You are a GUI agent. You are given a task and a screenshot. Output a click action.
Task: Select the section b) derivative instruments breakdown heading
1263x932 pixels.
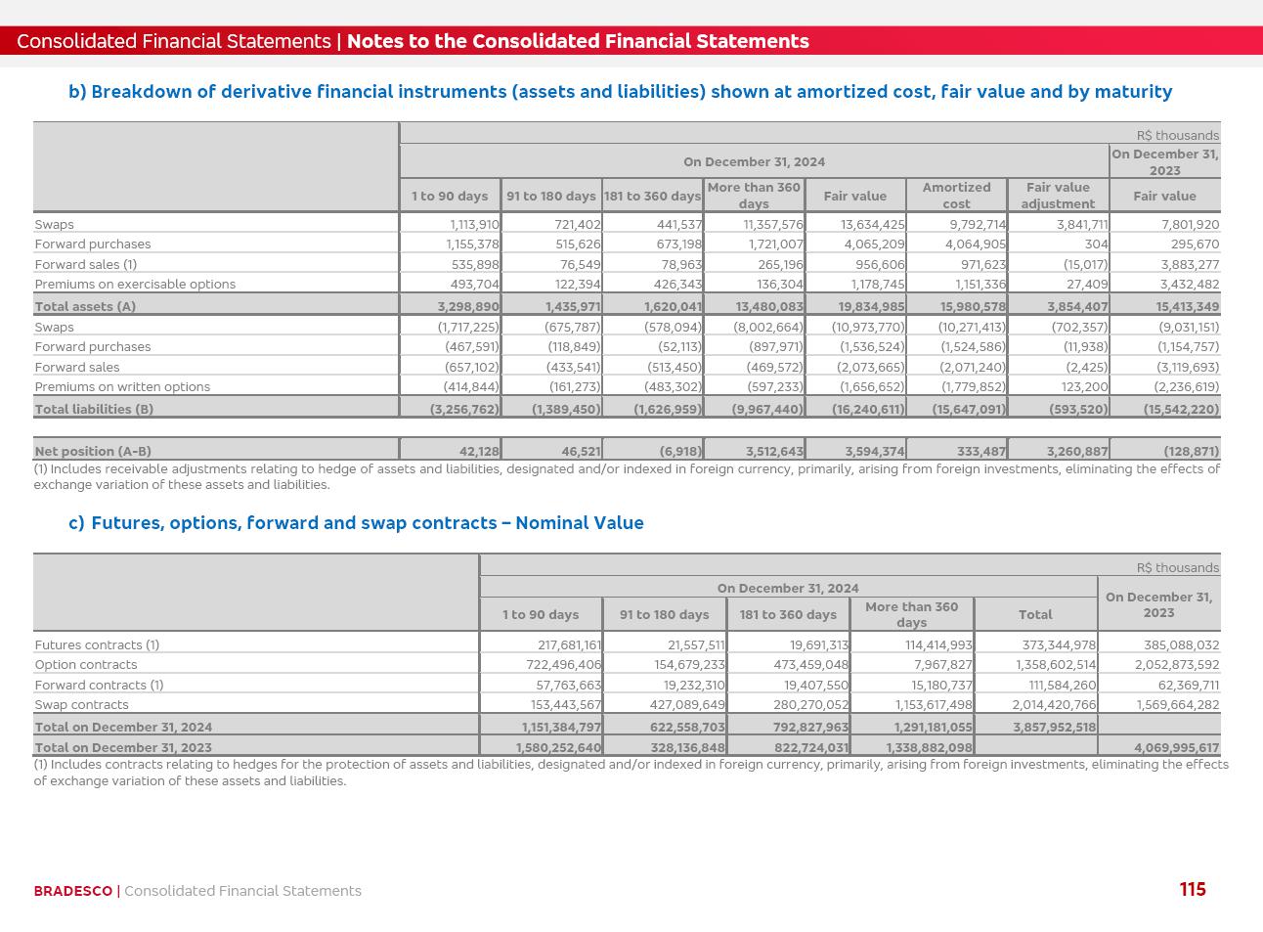[620, 92]
